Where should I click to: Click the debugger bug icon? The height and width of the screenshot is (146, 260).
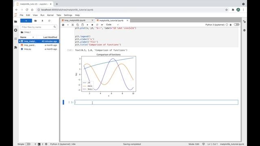(x=231, y=25)
